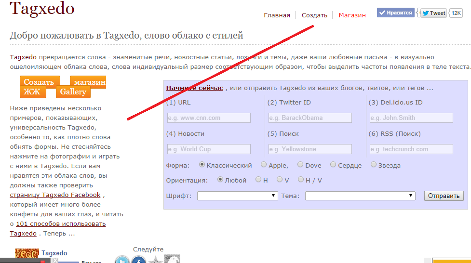Click the Tagxedo site logo title
Screen dimensions: 471x263
click(x=42, y=8)
